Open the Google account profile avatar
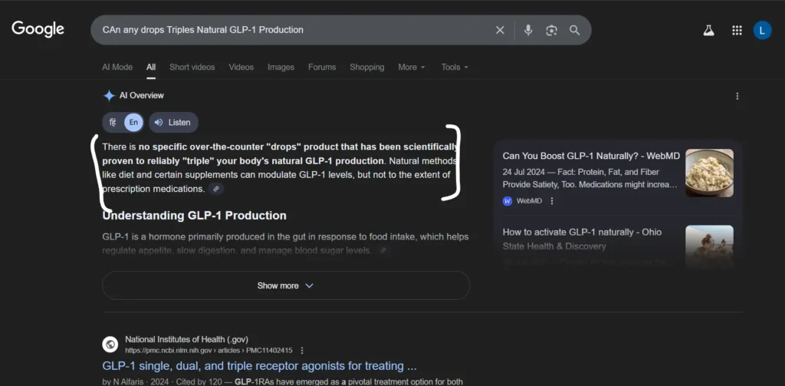Image resolution: width=785 pixels, height=386 pixels. point(762,30)
